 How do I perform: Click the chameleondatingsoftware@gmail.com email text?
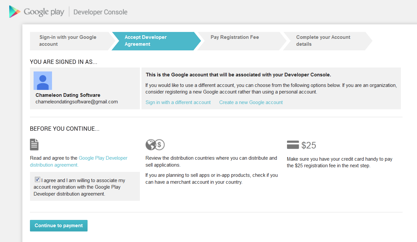tap(77, 102)
